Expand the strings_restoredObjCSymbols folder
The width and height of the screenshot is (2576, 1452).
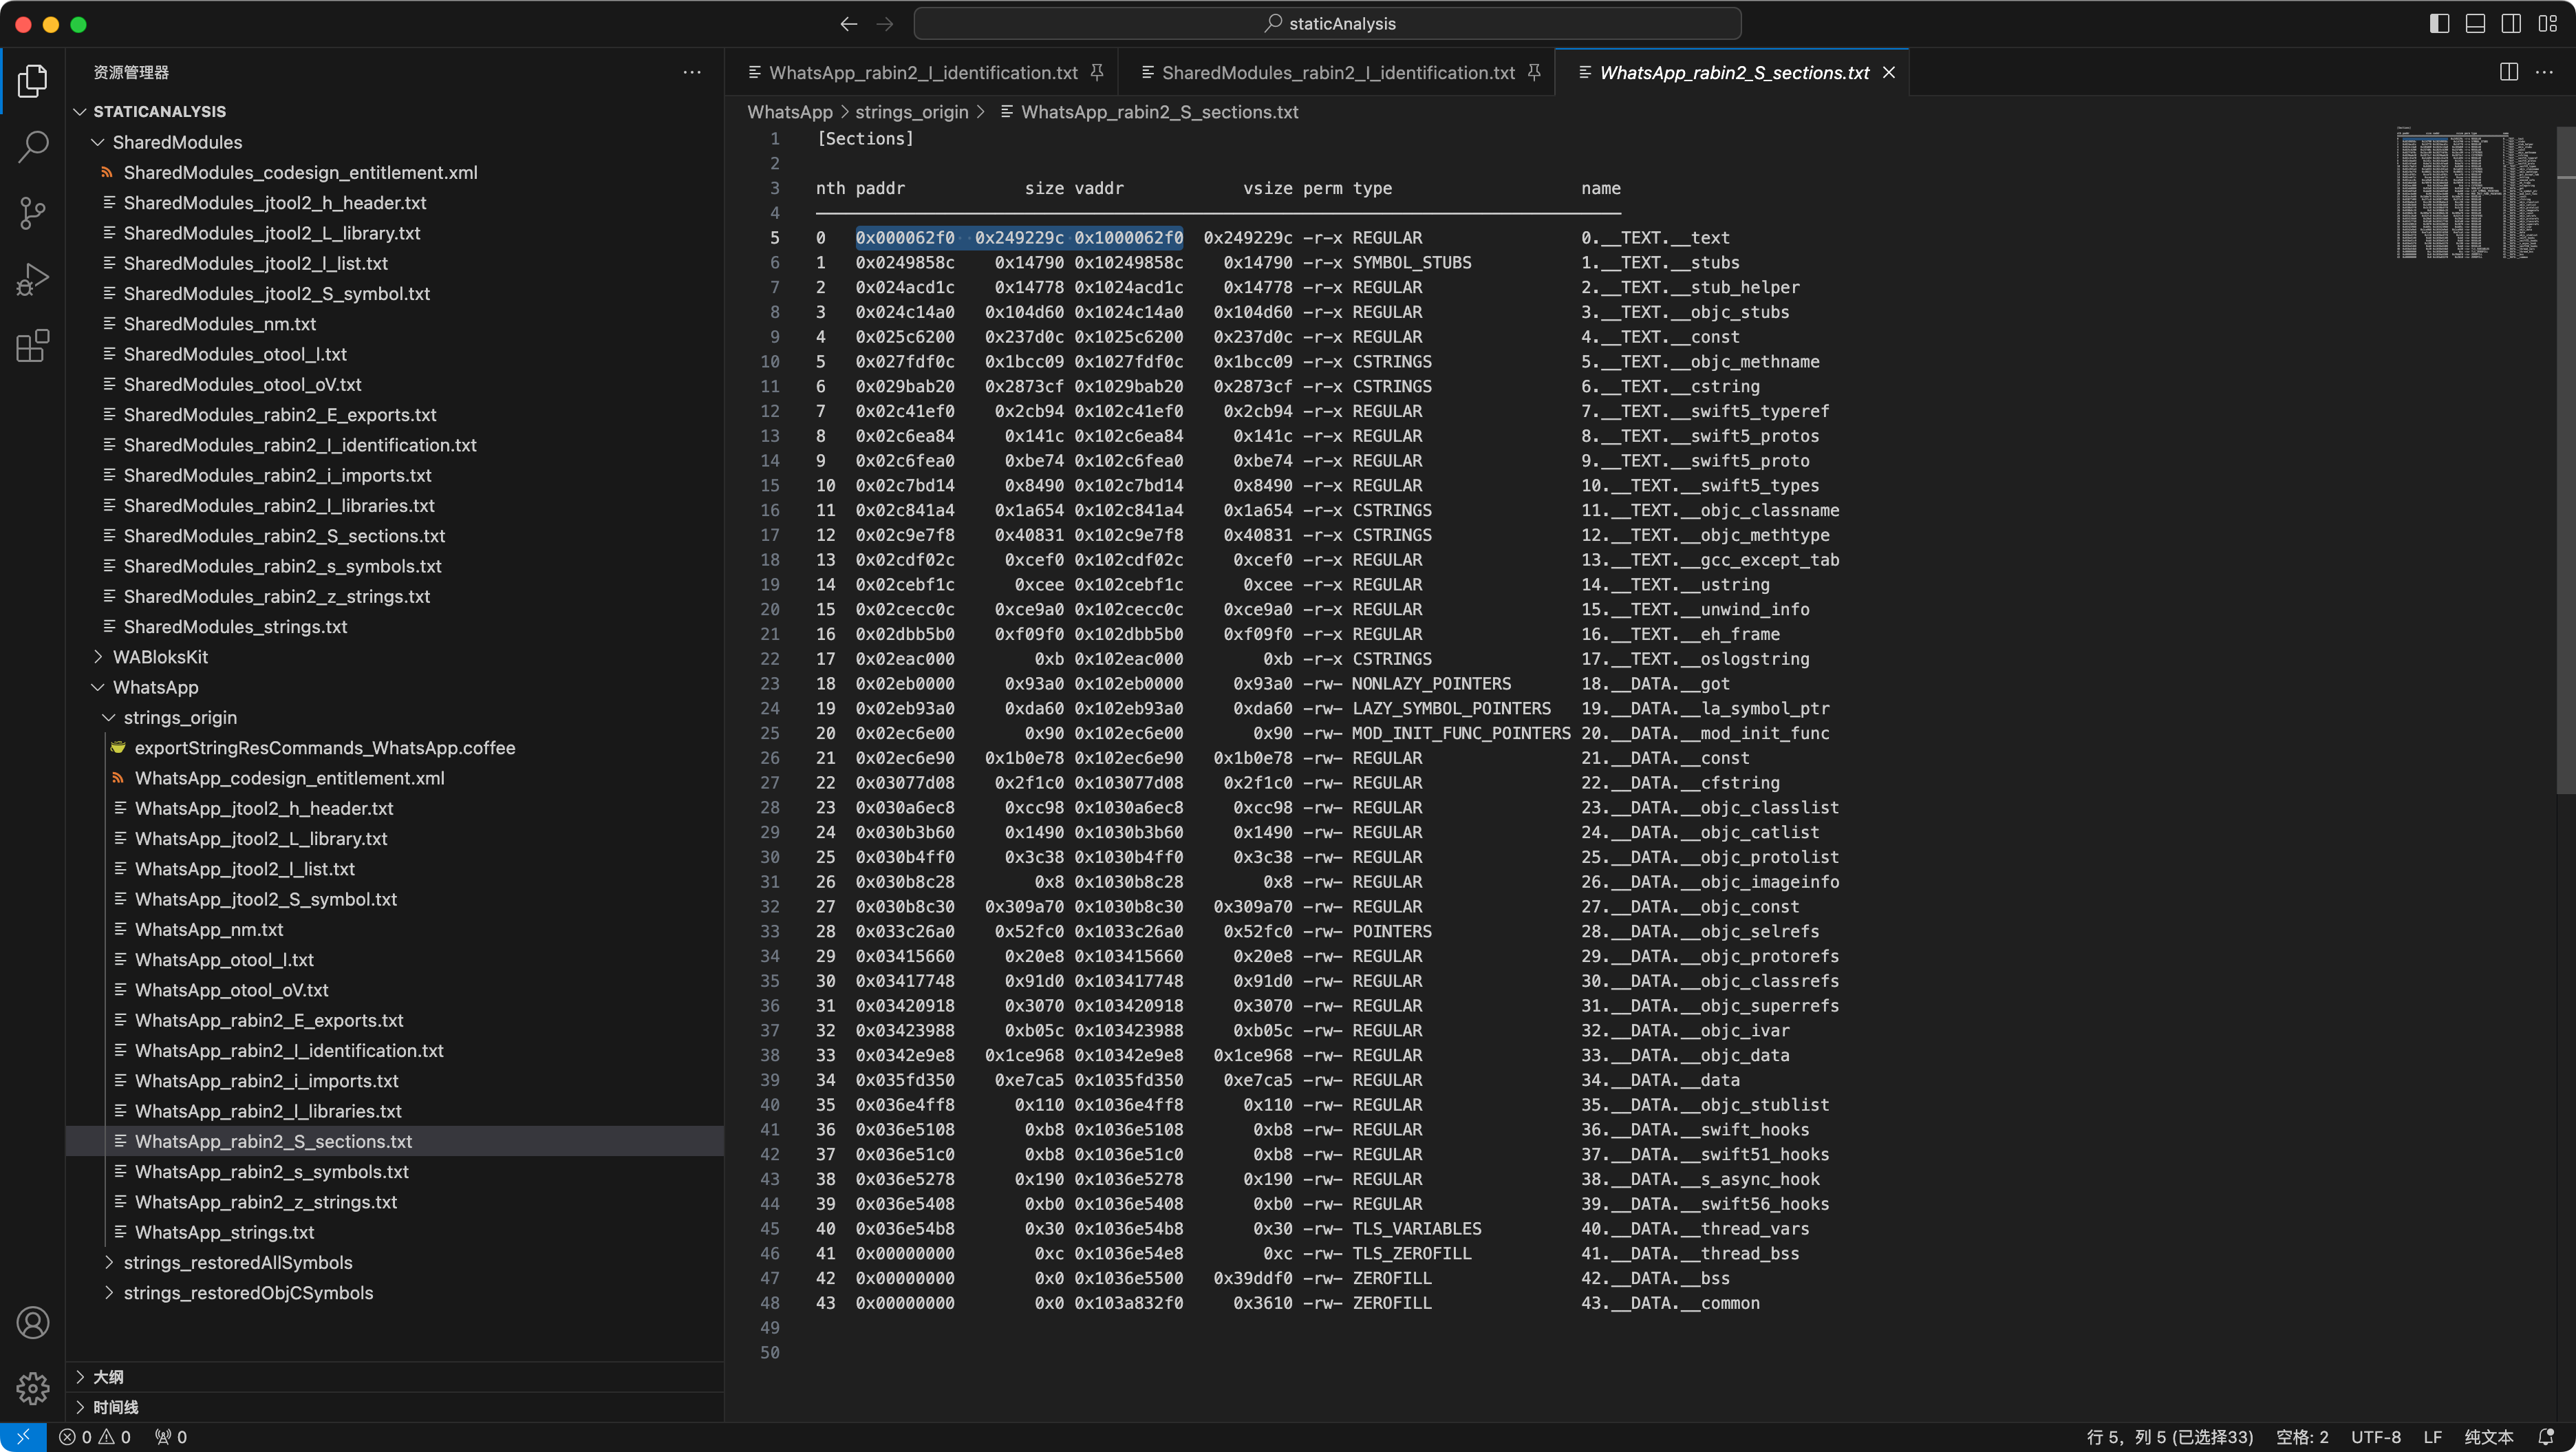[395, 1292]
